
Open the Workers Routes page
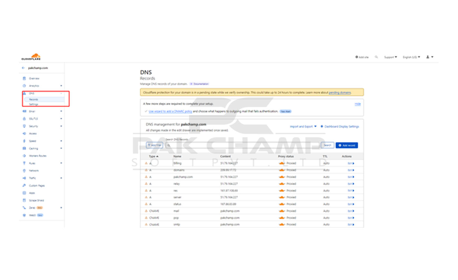(38, 156)
